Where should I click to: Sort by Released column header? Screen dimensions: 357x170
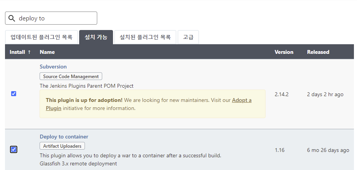[318, 52]
